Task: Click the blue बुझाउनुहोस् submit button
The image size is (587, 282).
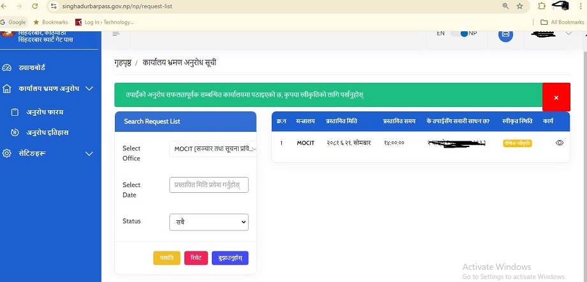Action: (230, 258)
